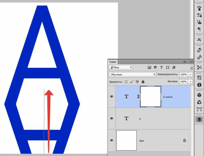This screenshot has height=156, width=204.
Task: Click the highlighted Layers panel dock icon
Action: [199, 119]
